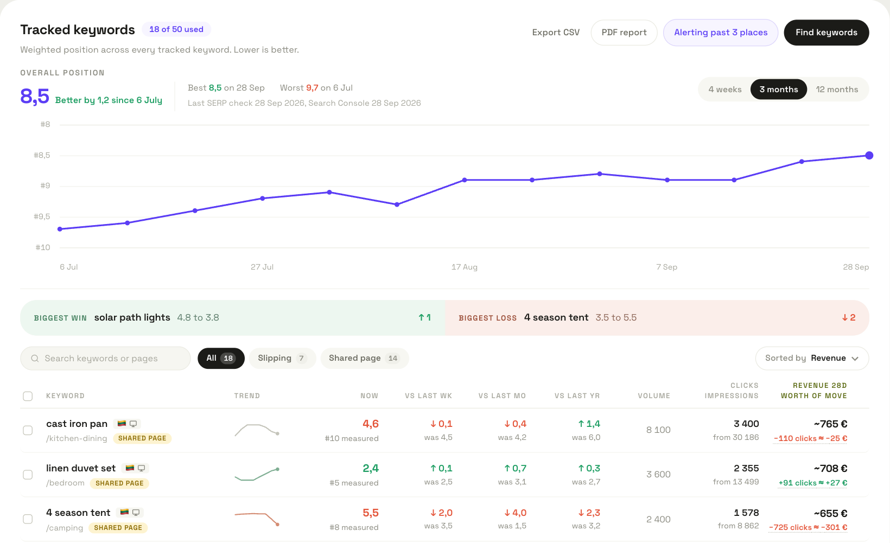
Task: Open the /kitchen-dining page link
Action: [x=77, y=438]
